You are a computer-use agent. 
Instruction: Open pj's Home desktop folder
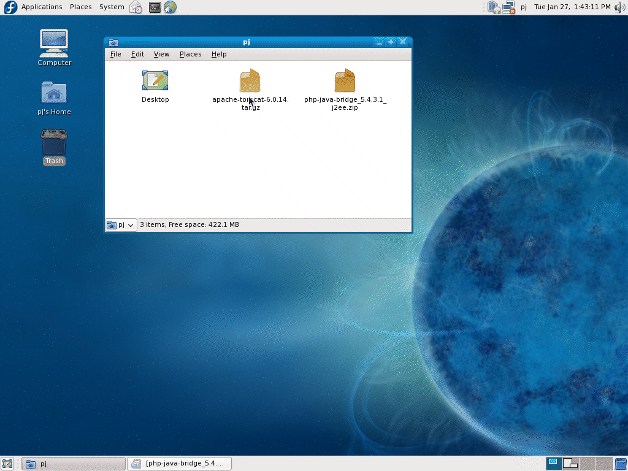click(54, 93)
